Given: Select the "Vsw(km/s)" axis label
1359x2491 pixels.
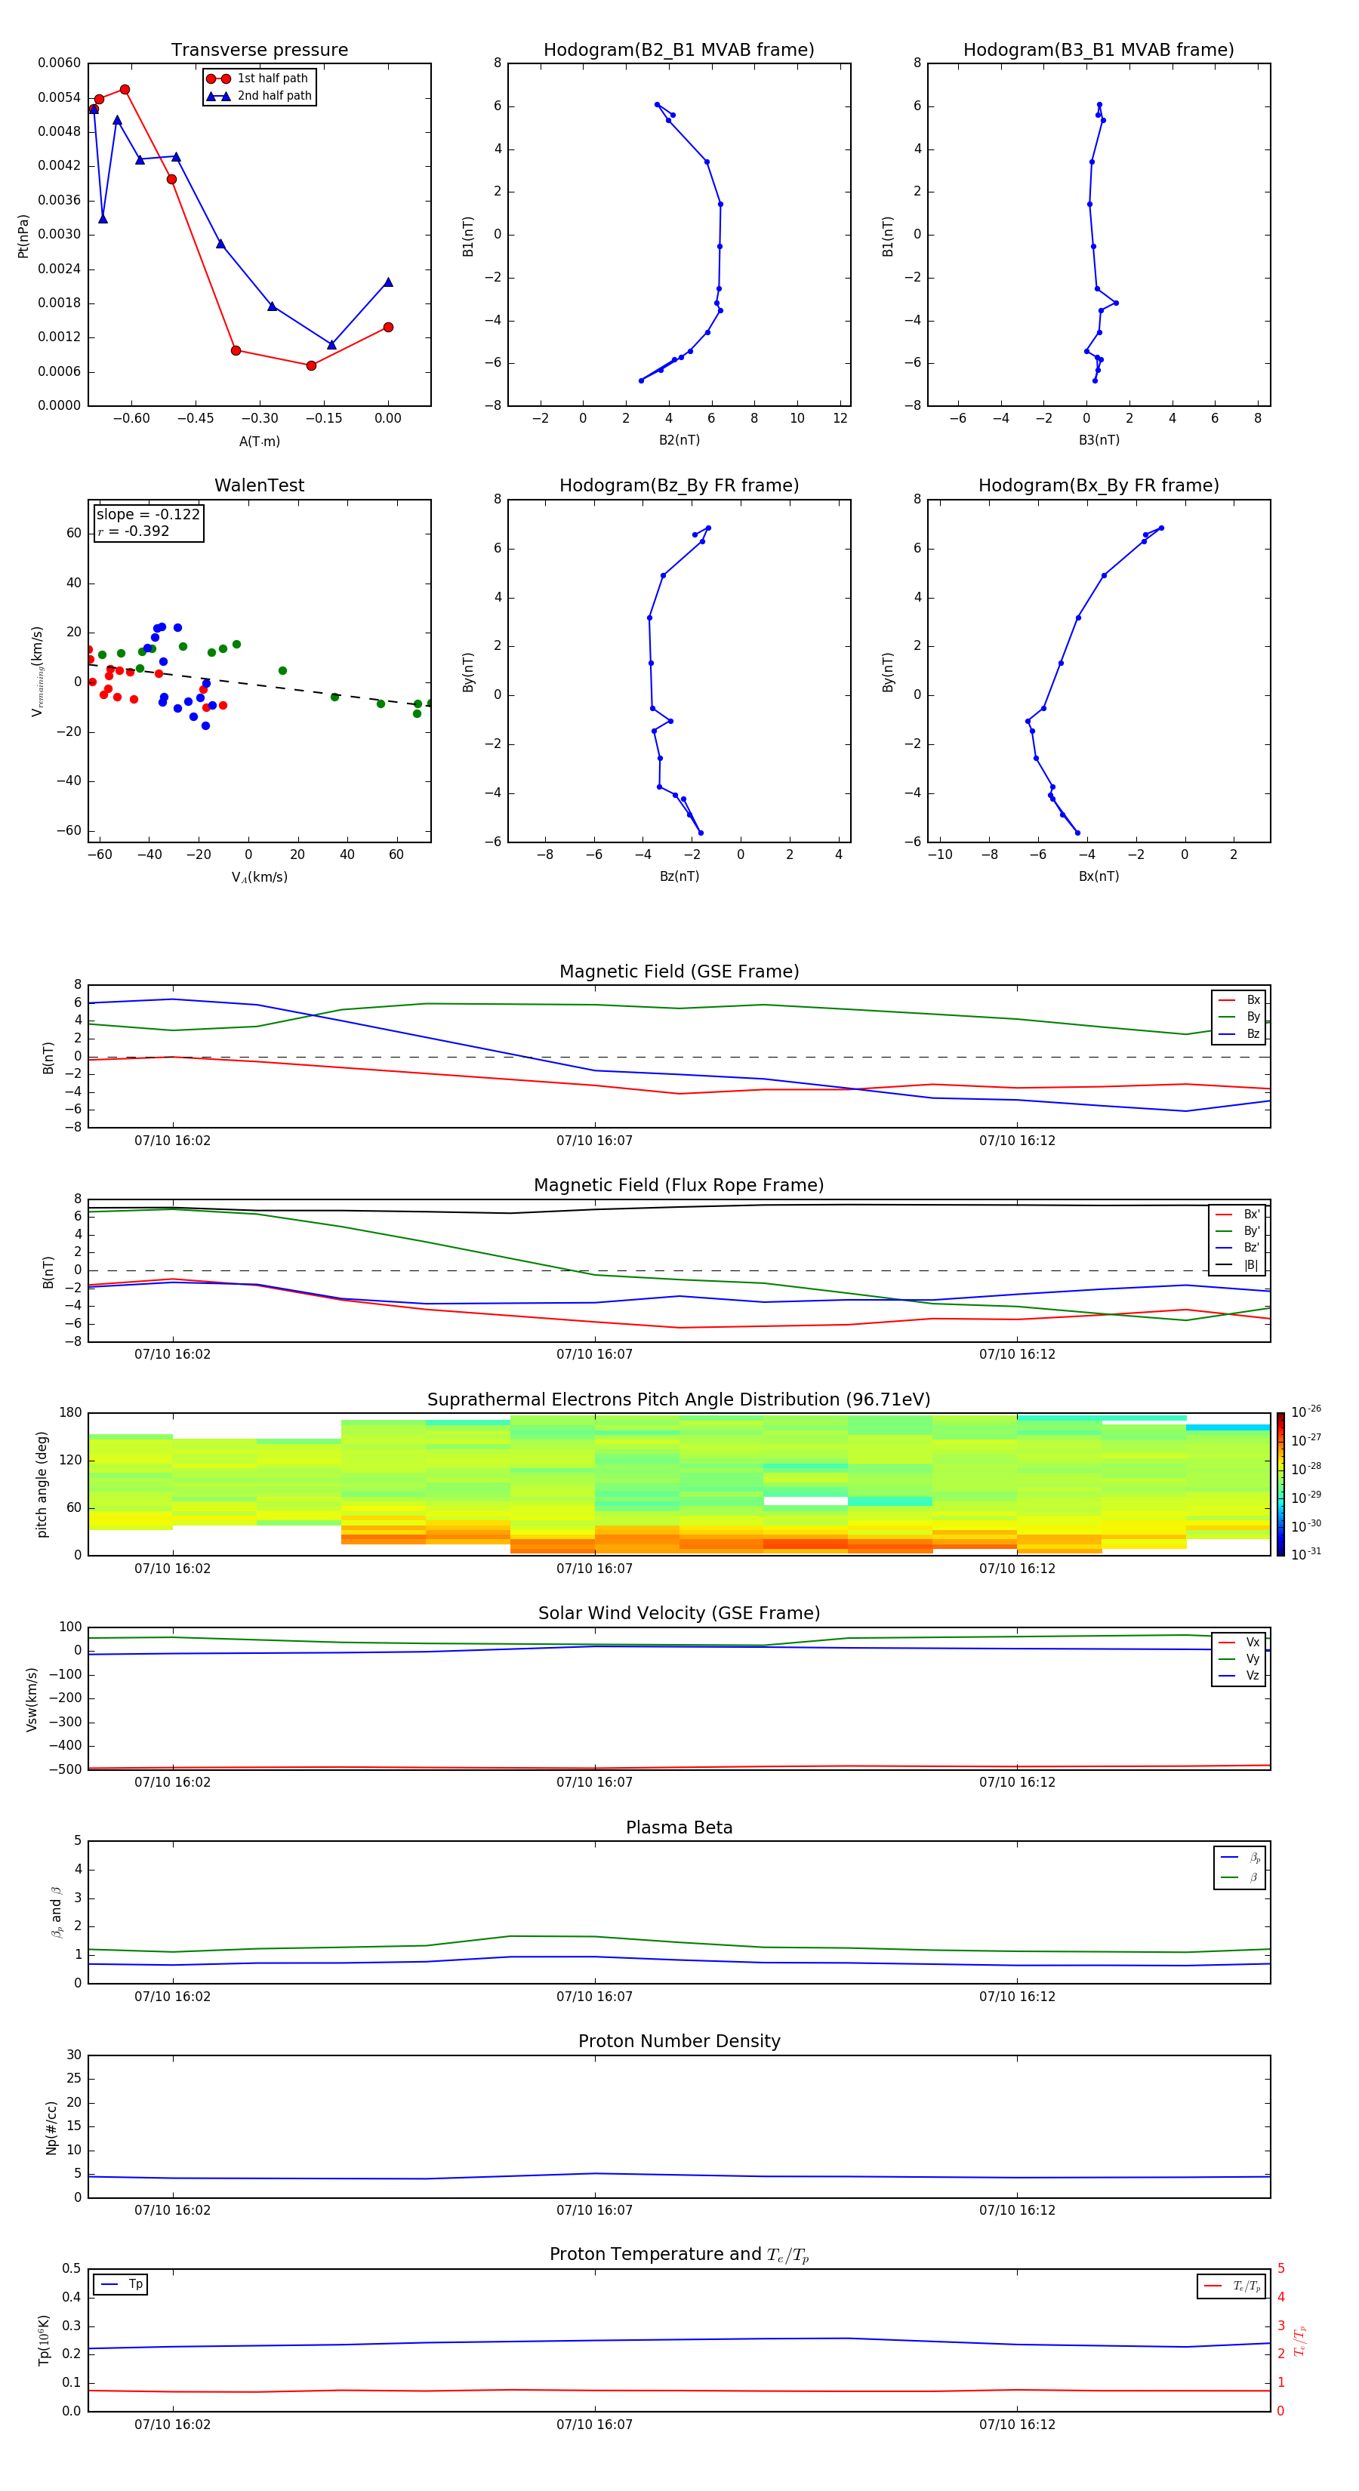Looking at the screenshot, I should pyautogui.click(x=31, y=1698).
